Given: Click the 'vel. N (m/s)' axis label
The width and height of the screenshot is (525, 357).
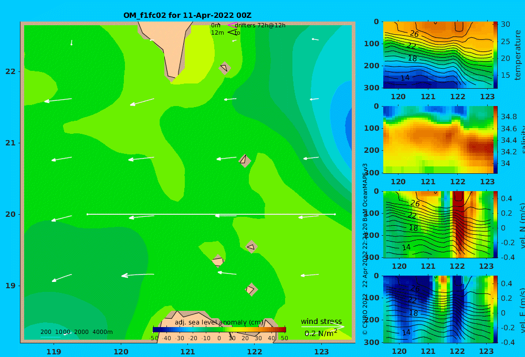Looking at the screenshot, I should point(522,226).
